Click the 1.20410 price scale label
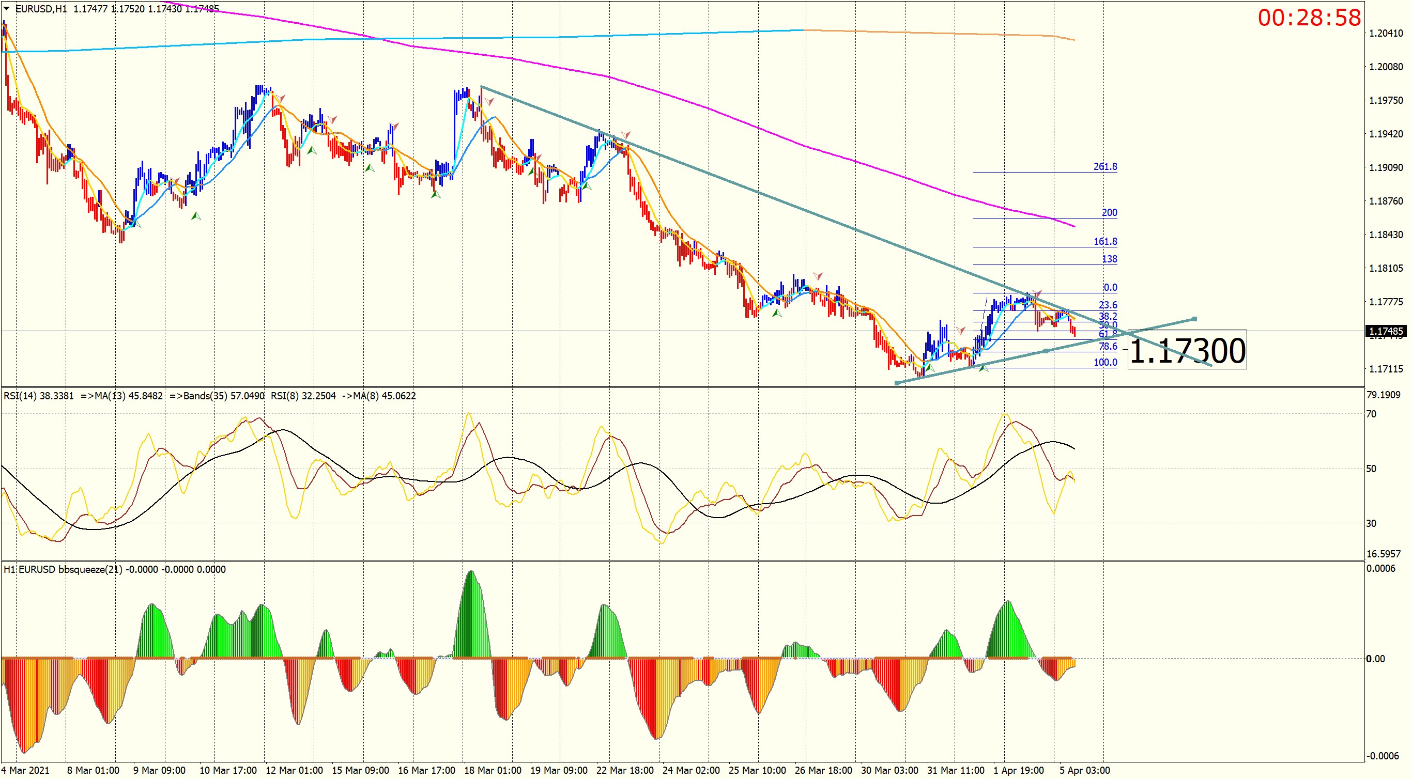This screenshot has height=779, width=1412. click(x=1385, y=34)
